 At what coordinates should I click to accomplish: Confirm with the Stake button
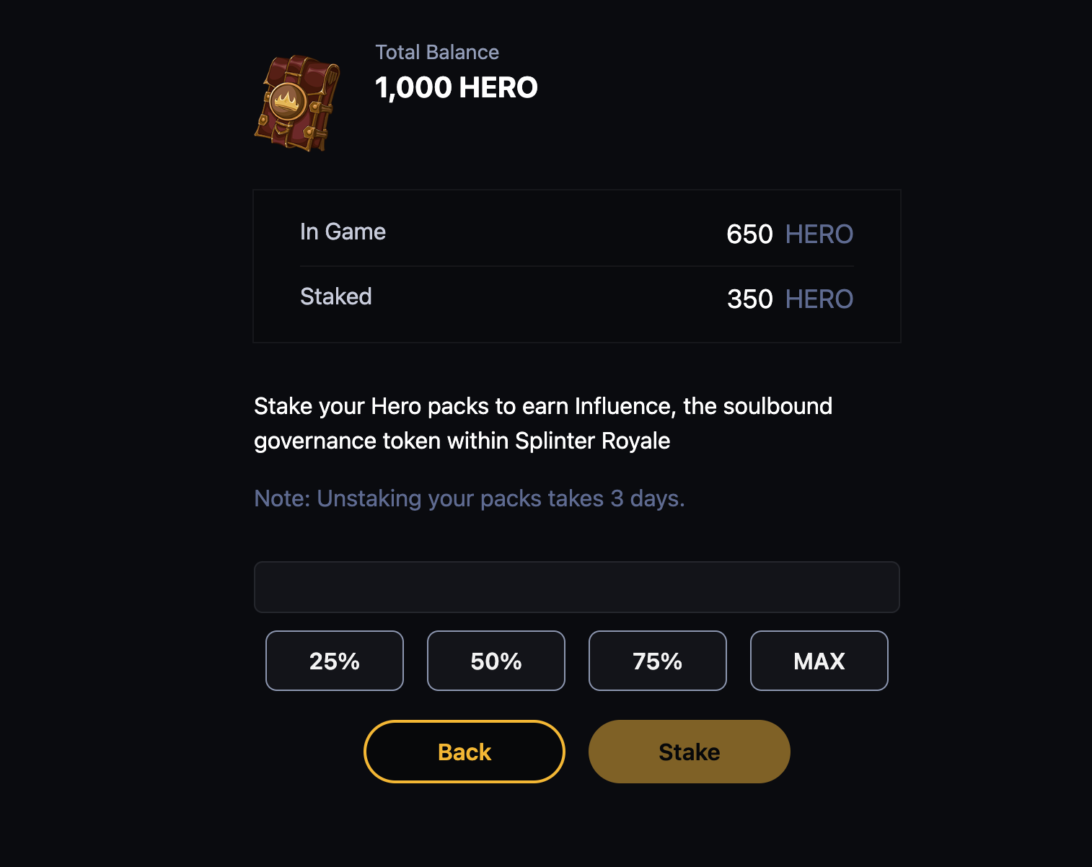coord(690,752)
